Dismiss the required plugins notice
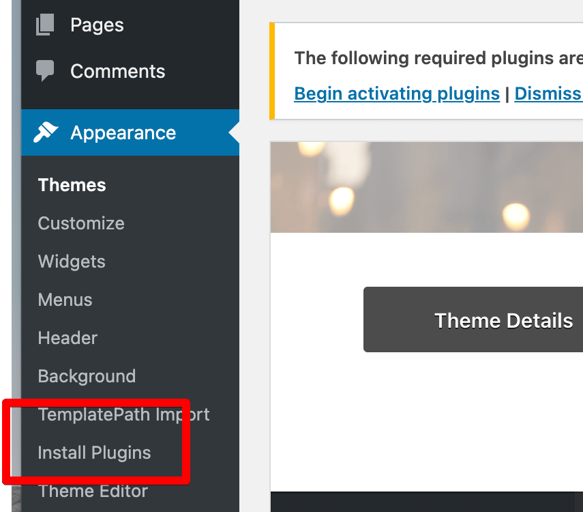Image resolution: width=583 pixels, height=512 pixels. coord(548,93)
